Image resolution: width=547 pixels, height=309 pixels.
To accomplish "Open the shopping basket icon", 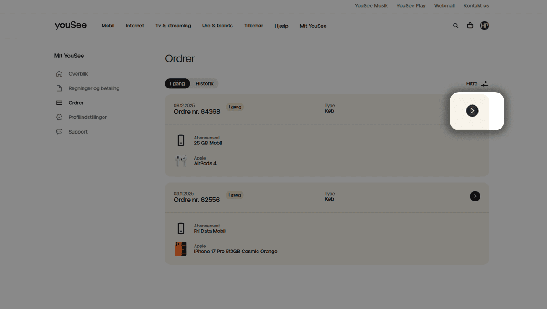I will [470, 26].
